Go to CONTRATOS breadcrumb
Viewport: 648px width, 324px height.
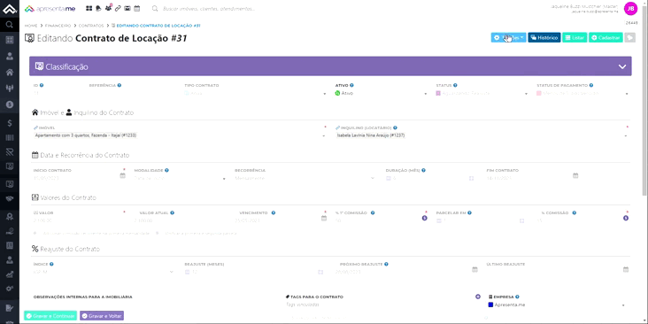pyautogui.click(x=91, y=26)
